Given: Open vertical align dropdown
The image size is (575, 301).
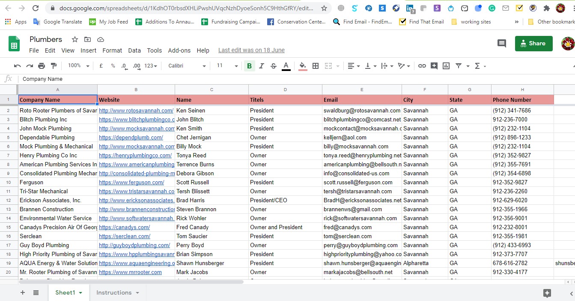Looking at the screenshot, I should 370,66.
